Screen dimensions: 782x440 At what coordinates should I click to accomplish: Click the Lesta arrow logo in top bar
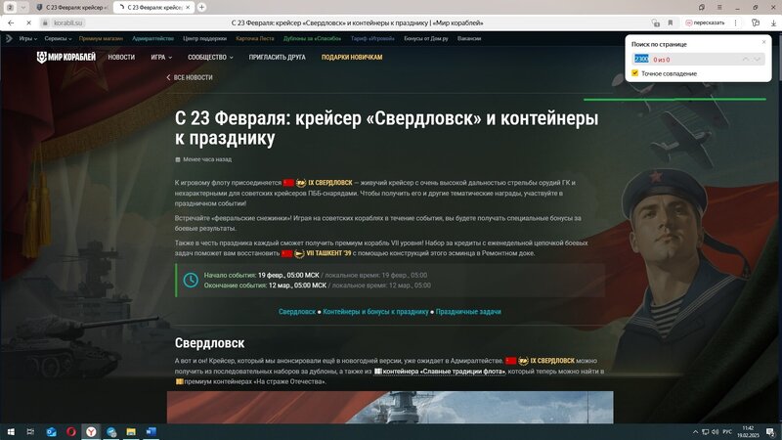pos(9,38)
